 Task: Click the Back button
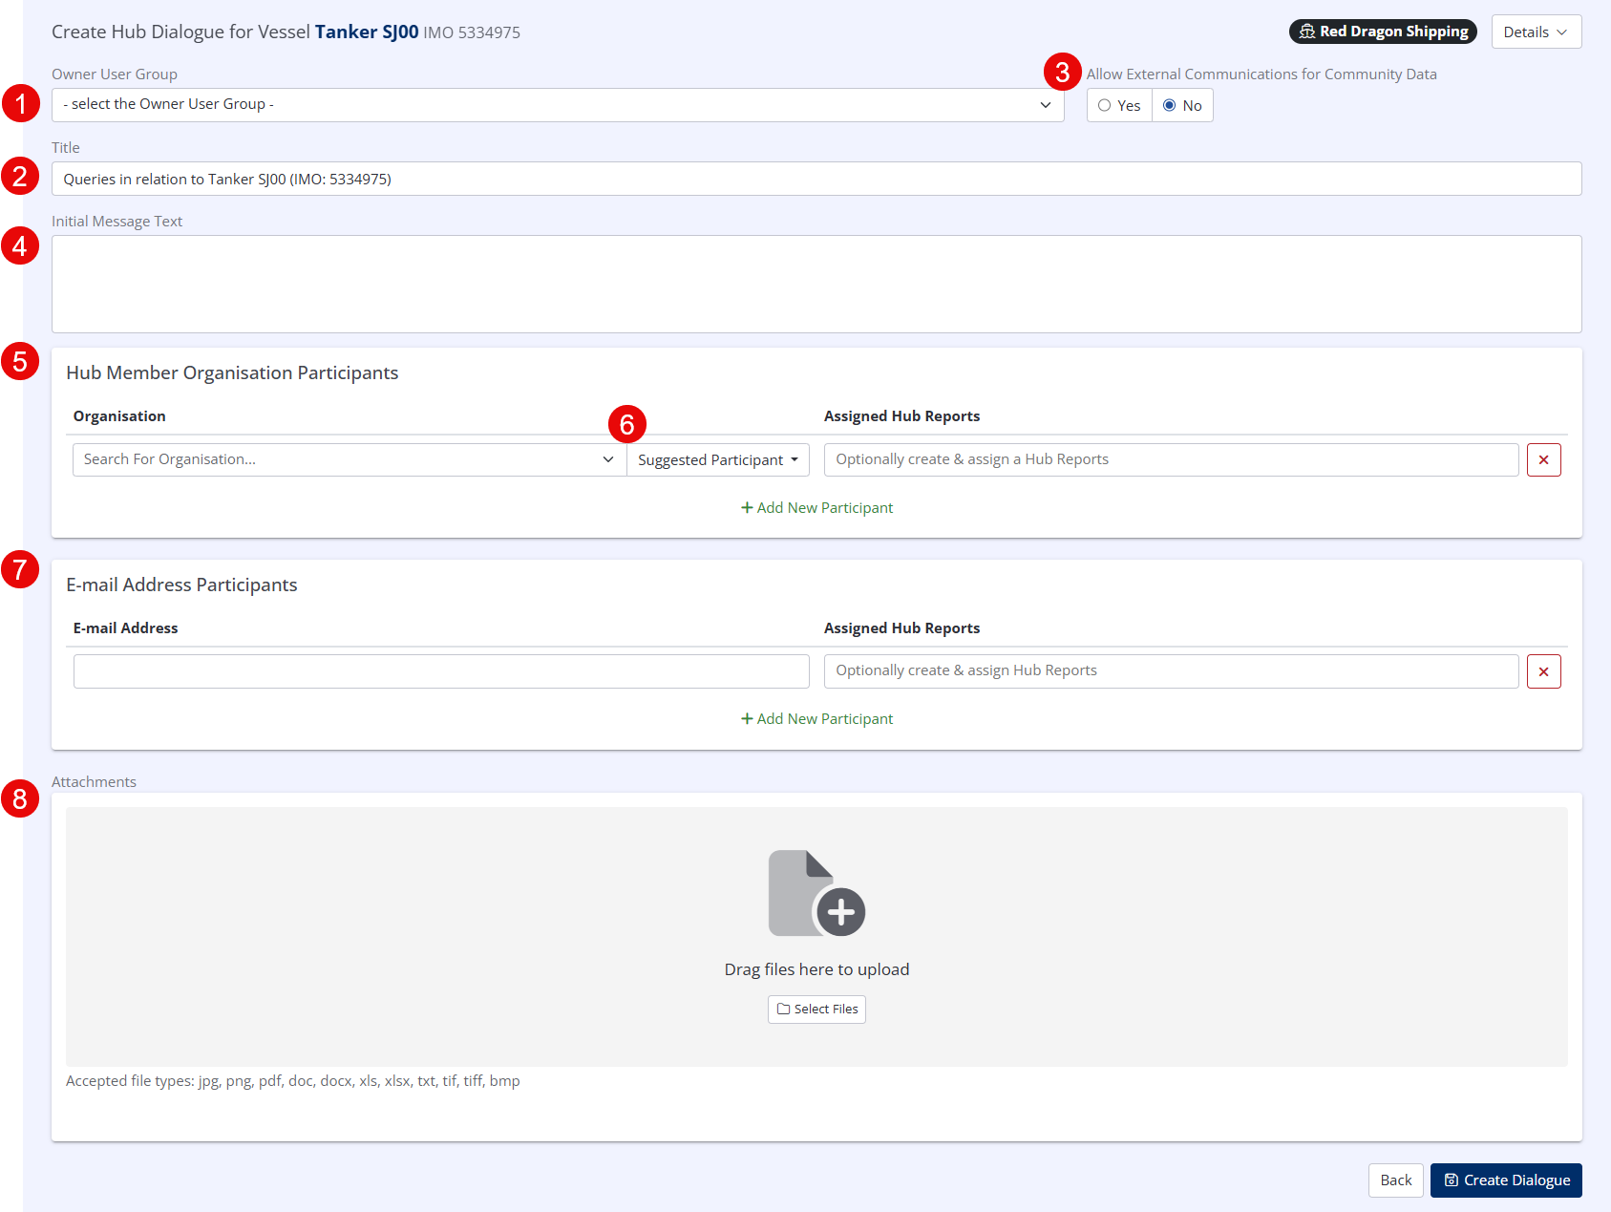tap(1395, 1180)
